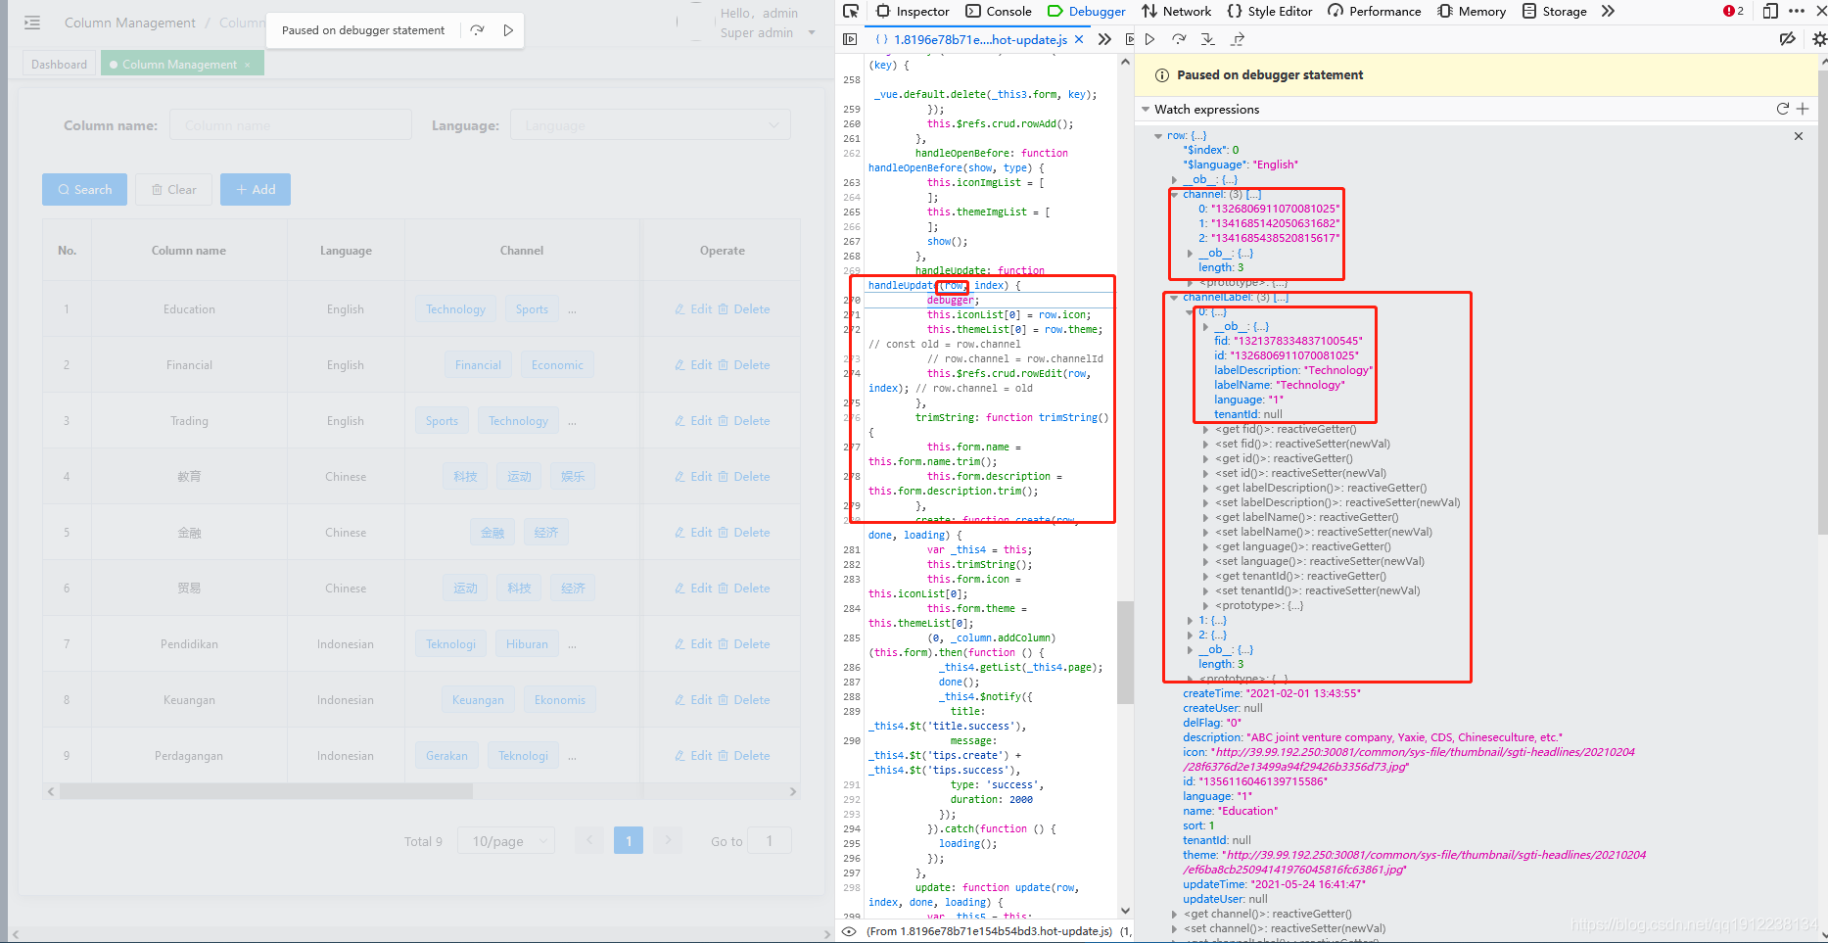Go to page 1 in pagination
This screenshot has height=943, width=1828.
click(x=629, y=840)
